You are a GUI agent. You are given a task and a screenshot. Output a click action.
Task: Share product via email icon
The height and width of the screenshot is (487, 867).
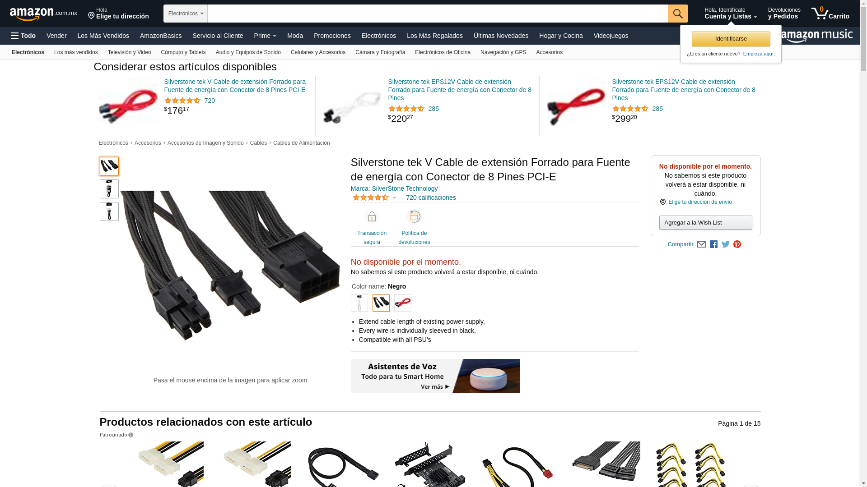701,244
